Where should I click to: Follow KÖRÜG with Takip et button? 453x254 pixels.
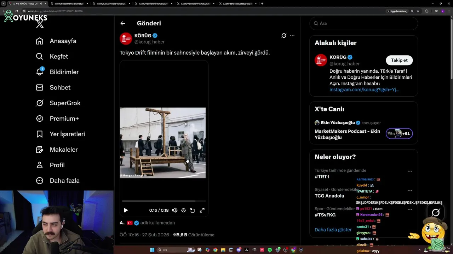pyautogui.click(x=399, y=60)
